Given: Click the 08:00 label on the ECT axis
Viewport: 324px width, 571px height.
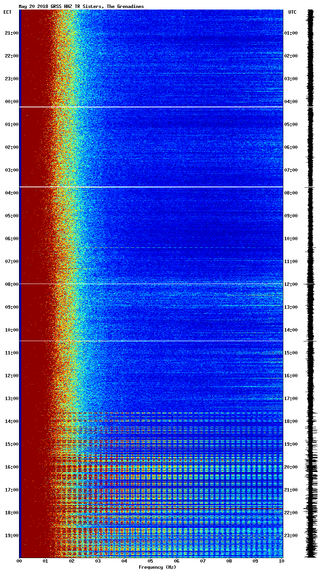Looking at the screenshot, I should pos(11,284).
